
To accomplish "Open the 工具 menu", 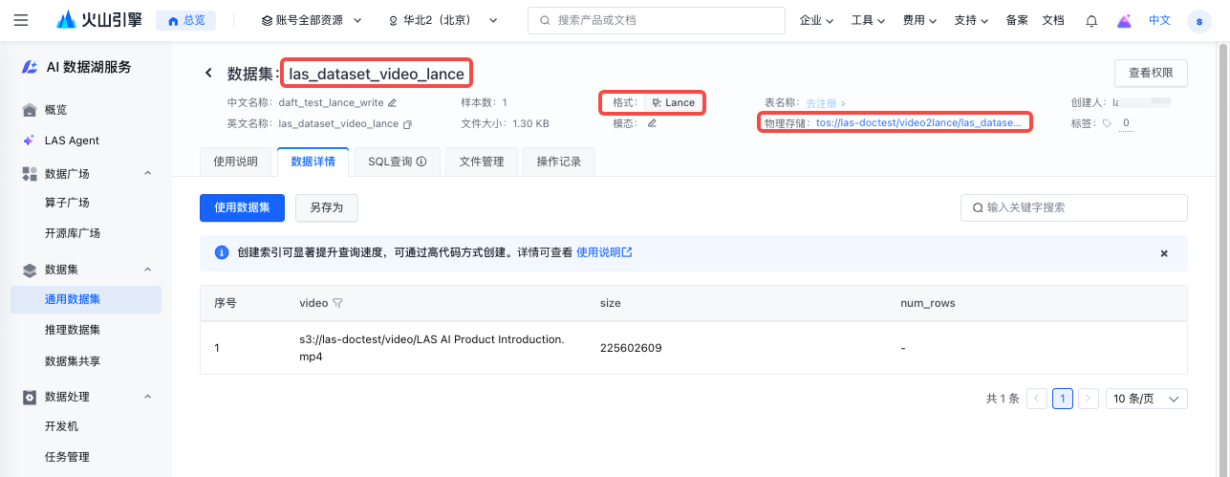I will [868, 20].
